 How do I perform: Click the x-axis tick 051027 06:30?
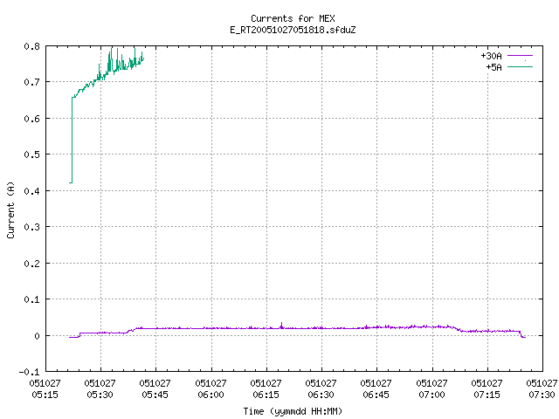tap(321, 388)
